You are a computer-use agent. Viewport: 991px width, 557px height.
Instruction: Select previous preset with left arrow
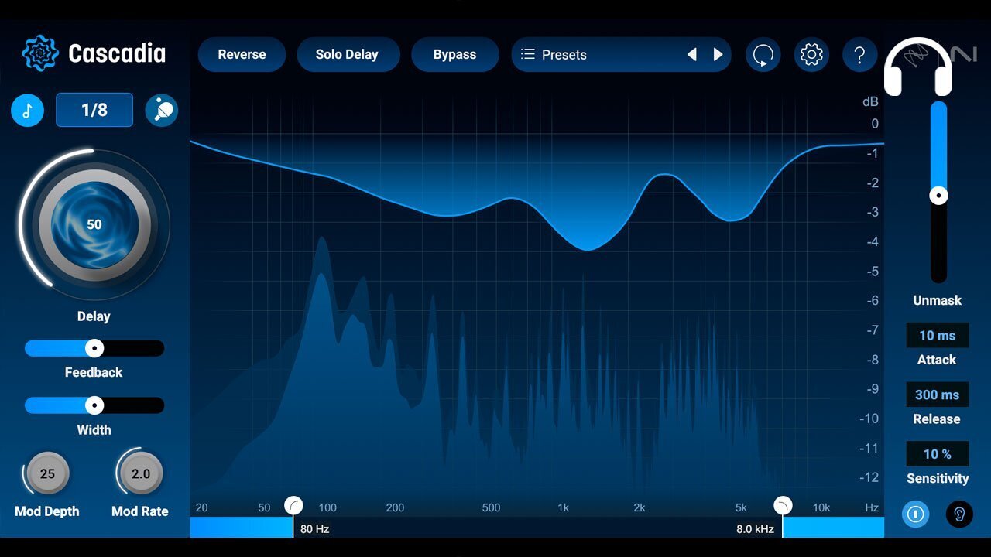click(692, 54)
